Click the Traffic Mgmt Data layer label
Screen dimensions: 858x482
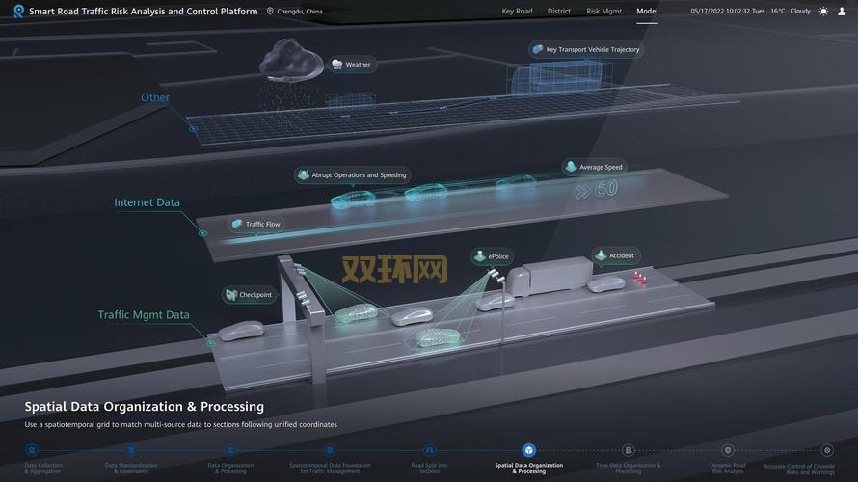[144, 315]
